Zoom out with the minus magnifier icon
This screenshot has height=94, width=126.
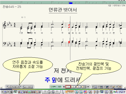pyautogui.click(x=81, y=92)
